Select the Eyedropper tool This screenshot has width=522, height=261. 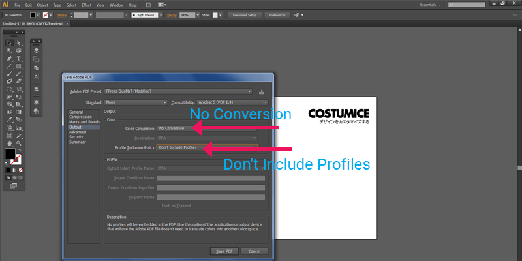(x=9, y=120)
